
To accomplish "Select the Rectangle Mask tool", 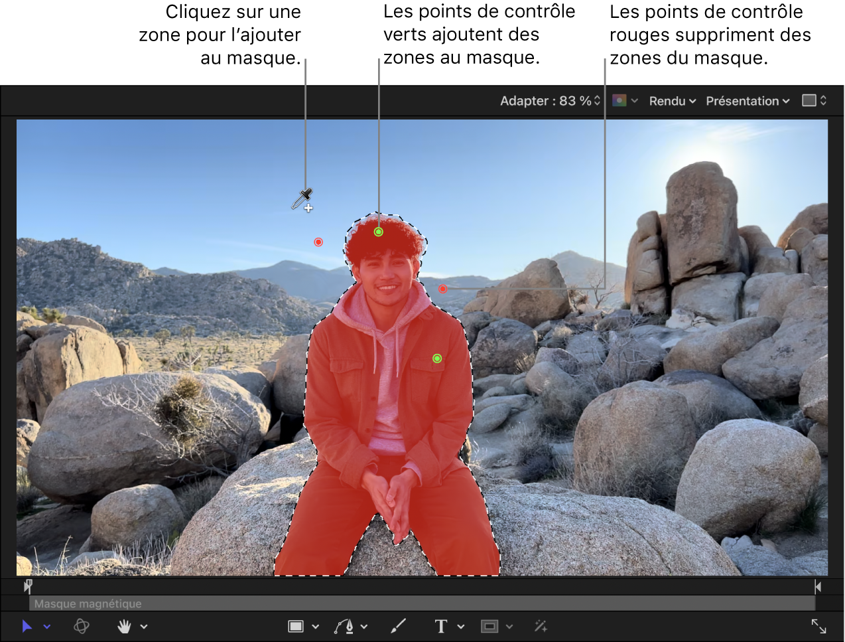I will [489, 626].
